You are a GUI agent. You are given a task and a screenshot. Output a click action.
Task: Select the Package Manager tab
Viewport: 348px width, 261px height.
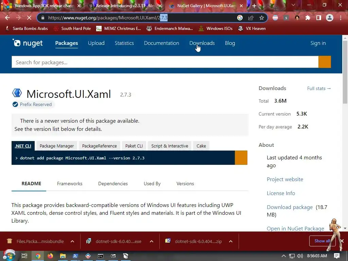pos(57,146)
